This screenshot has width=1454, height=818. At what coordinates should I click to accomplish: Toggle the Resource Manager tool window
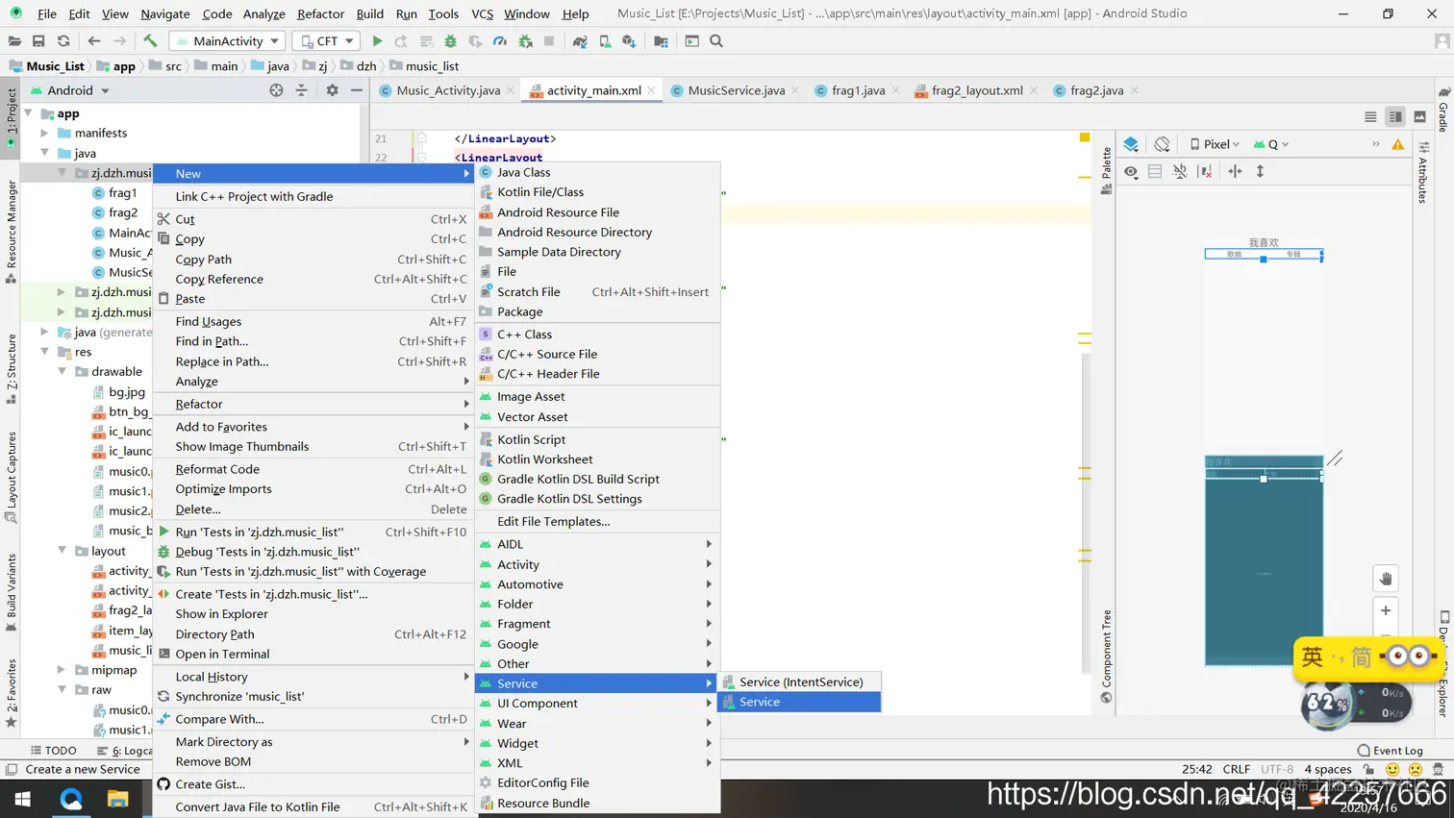tap(12, 232)
